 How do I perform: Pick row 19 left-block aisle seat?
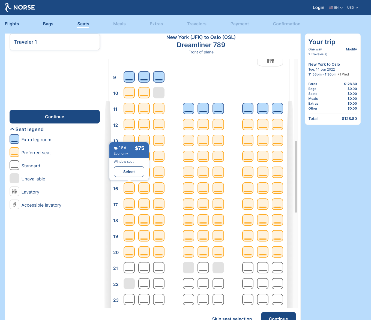(159, 236)
